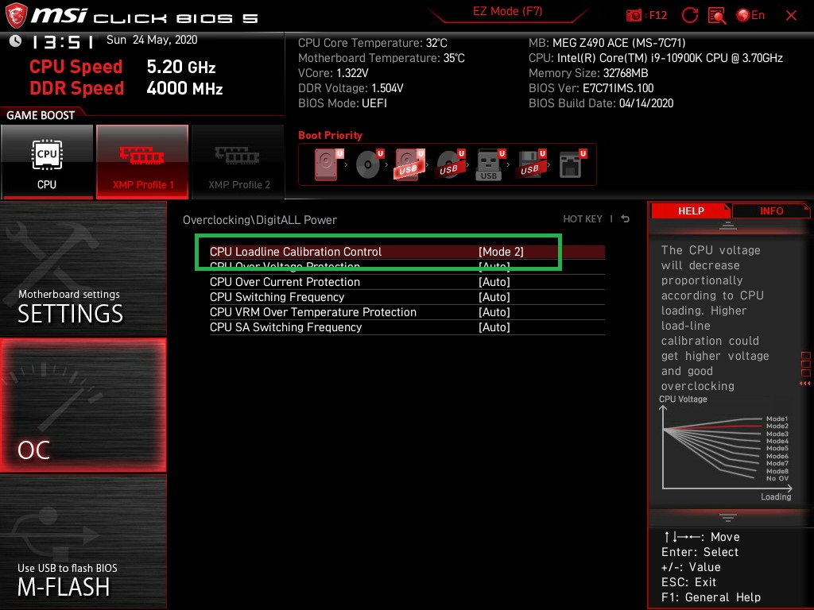Click the Boot Priority heading
Viewport: 814px width, 610px height.
330,135
